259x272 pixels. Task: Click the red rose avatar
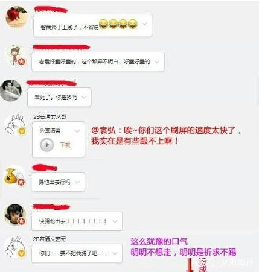point(16,17)
